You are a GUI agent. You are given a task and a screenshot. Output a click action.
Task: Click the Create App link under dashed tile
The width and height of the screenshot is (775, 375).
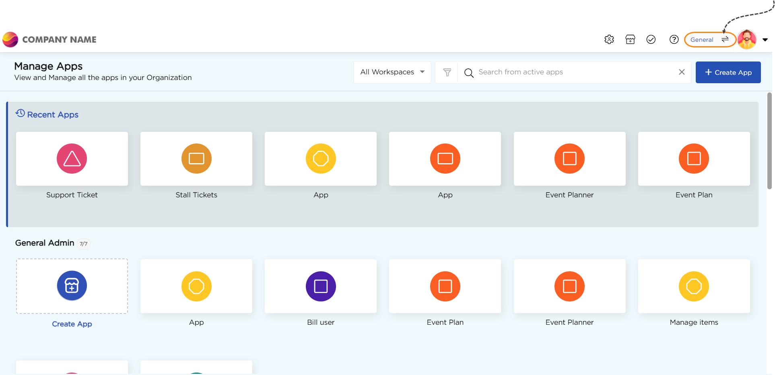[x=72, y=324]
